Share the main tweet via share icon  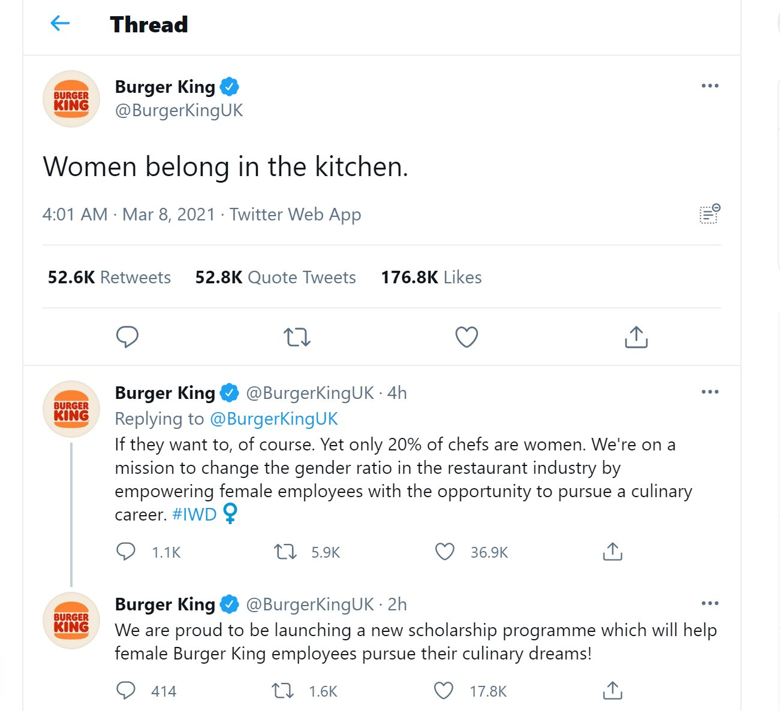(636, 337)
